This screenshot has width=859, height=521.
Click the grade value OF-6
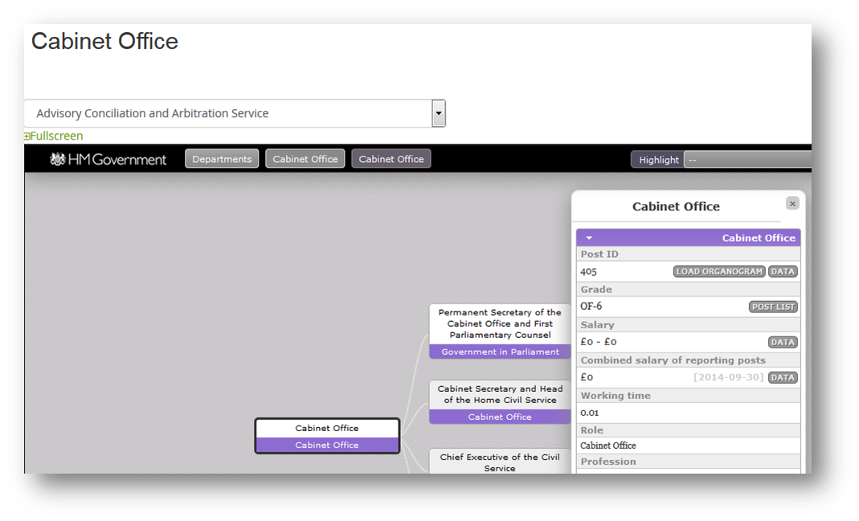tap(591, 307)
